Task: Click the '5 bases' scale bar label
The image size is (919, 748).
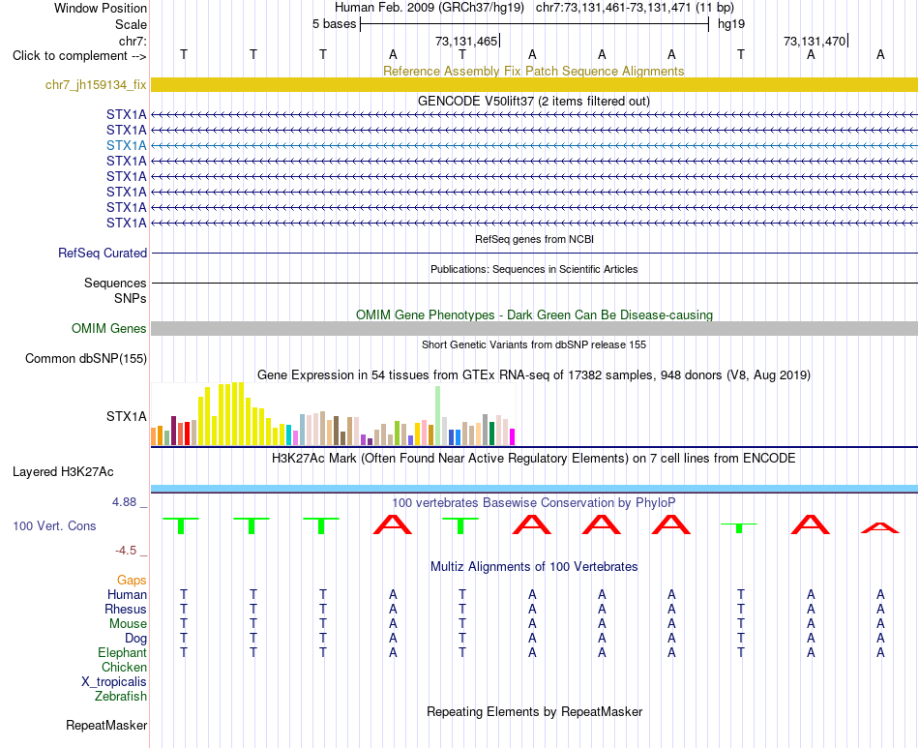Action: coord(334,24)
